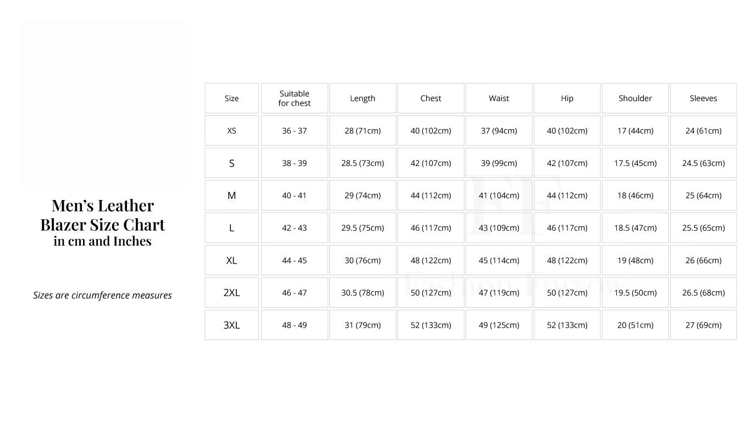Select the 2XL size row label
Screen dimensions: 751x422
pos(231,293)
